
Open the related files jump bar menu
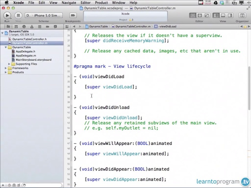click(67, 27)
